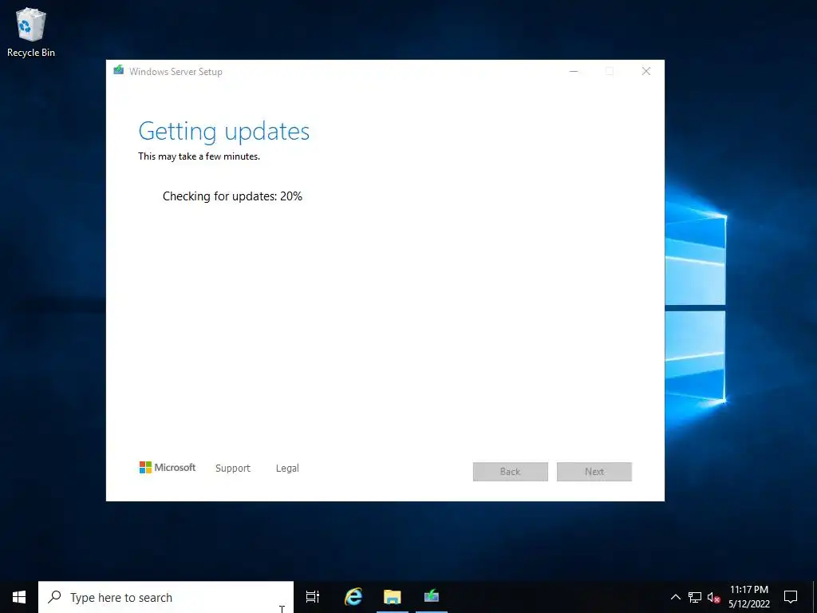Open Task View from the taskbar
This screenshot has height=613, width=817.
pos(313,597)
